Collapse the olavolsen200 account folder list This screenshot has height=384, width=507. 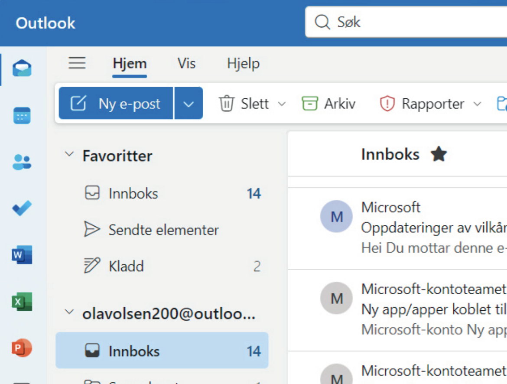(69, 313)
